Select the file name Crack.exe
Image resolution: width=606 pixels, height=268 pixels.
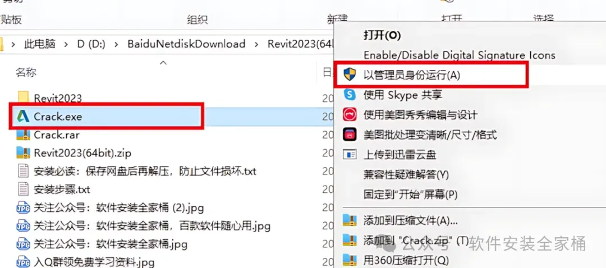(58, 117)
